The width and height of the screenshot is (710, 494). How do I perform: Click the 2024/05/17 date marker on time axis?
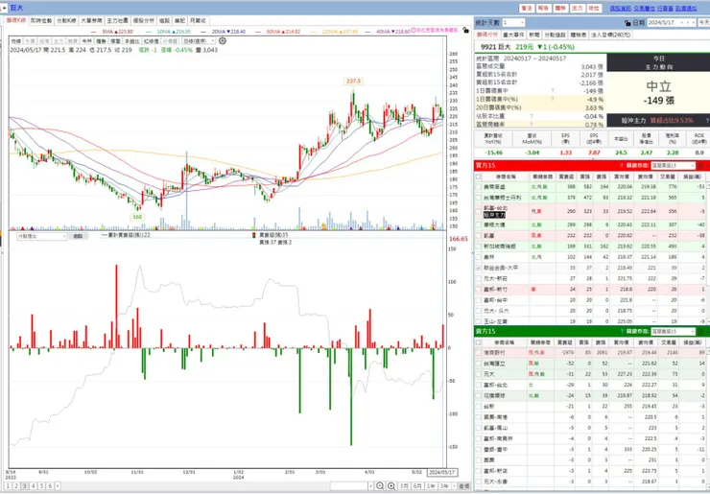pyautogui.click(x=443, y=473)
